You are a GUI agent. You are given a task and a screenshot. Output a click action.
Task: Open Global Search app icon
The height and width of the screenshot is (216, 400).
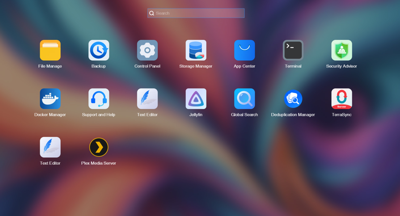click(244, 99)
